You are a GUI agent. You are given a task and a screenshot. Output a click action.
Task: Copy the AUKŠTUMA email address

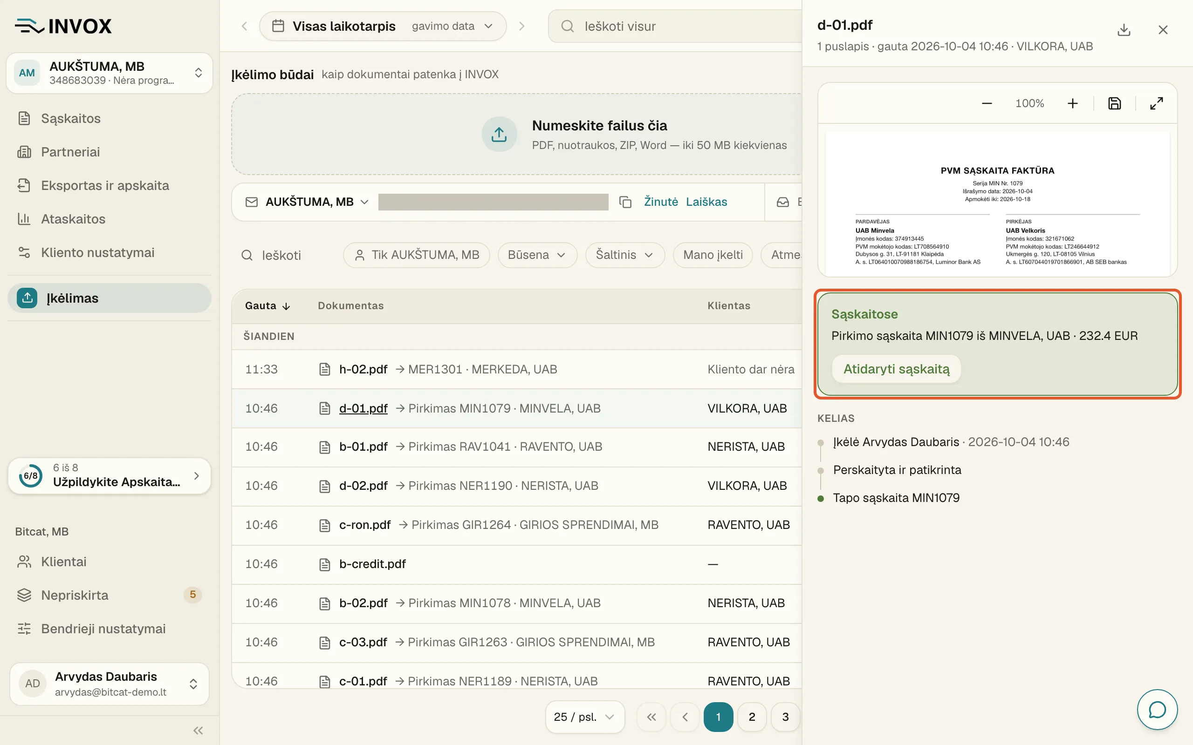(625, 202)
